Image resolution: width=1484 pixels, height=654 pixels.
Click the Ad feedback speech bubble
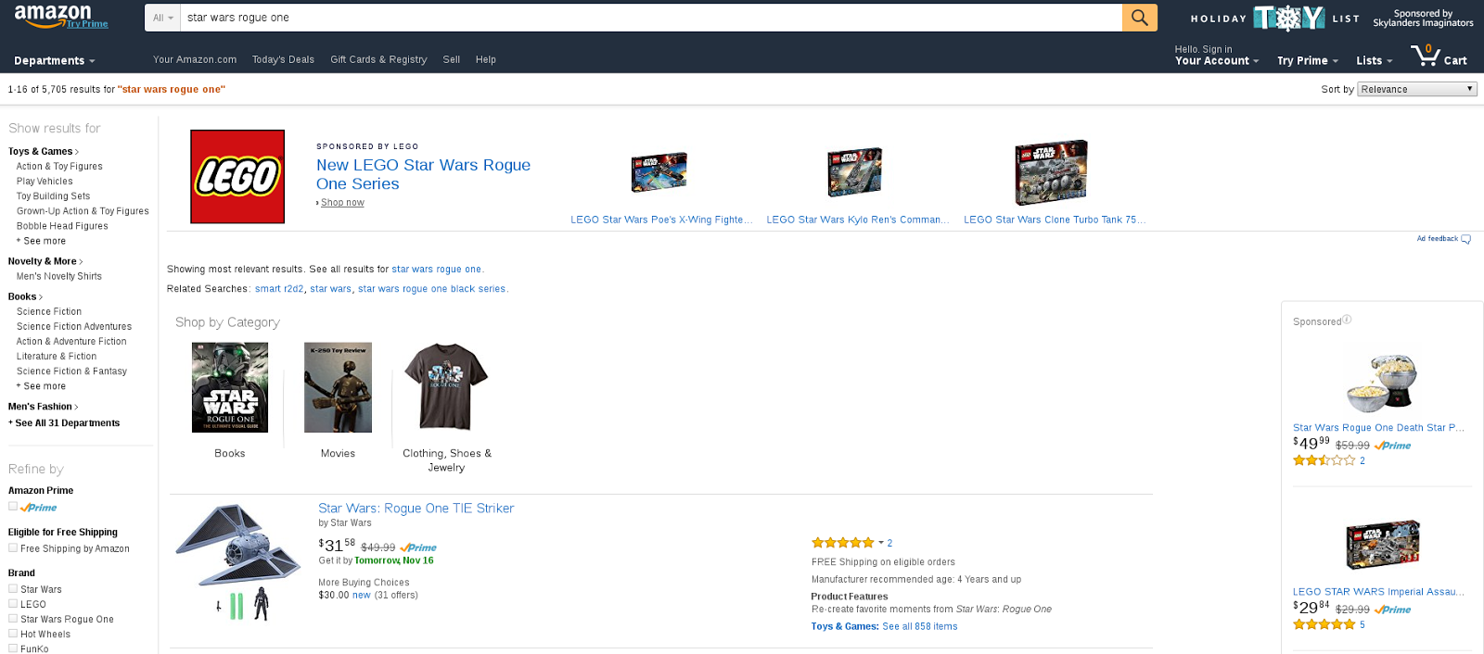(x=1466, y=239)
